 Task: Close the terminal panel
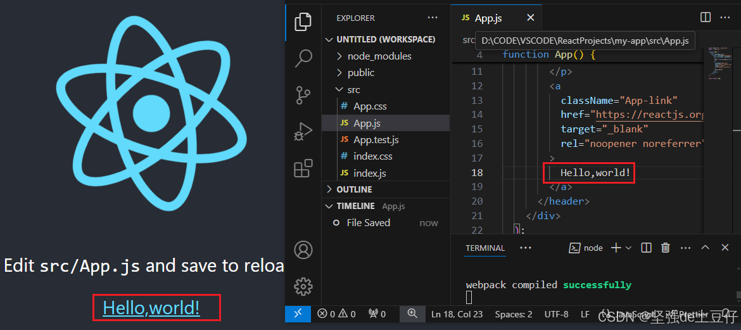point(725,248)
